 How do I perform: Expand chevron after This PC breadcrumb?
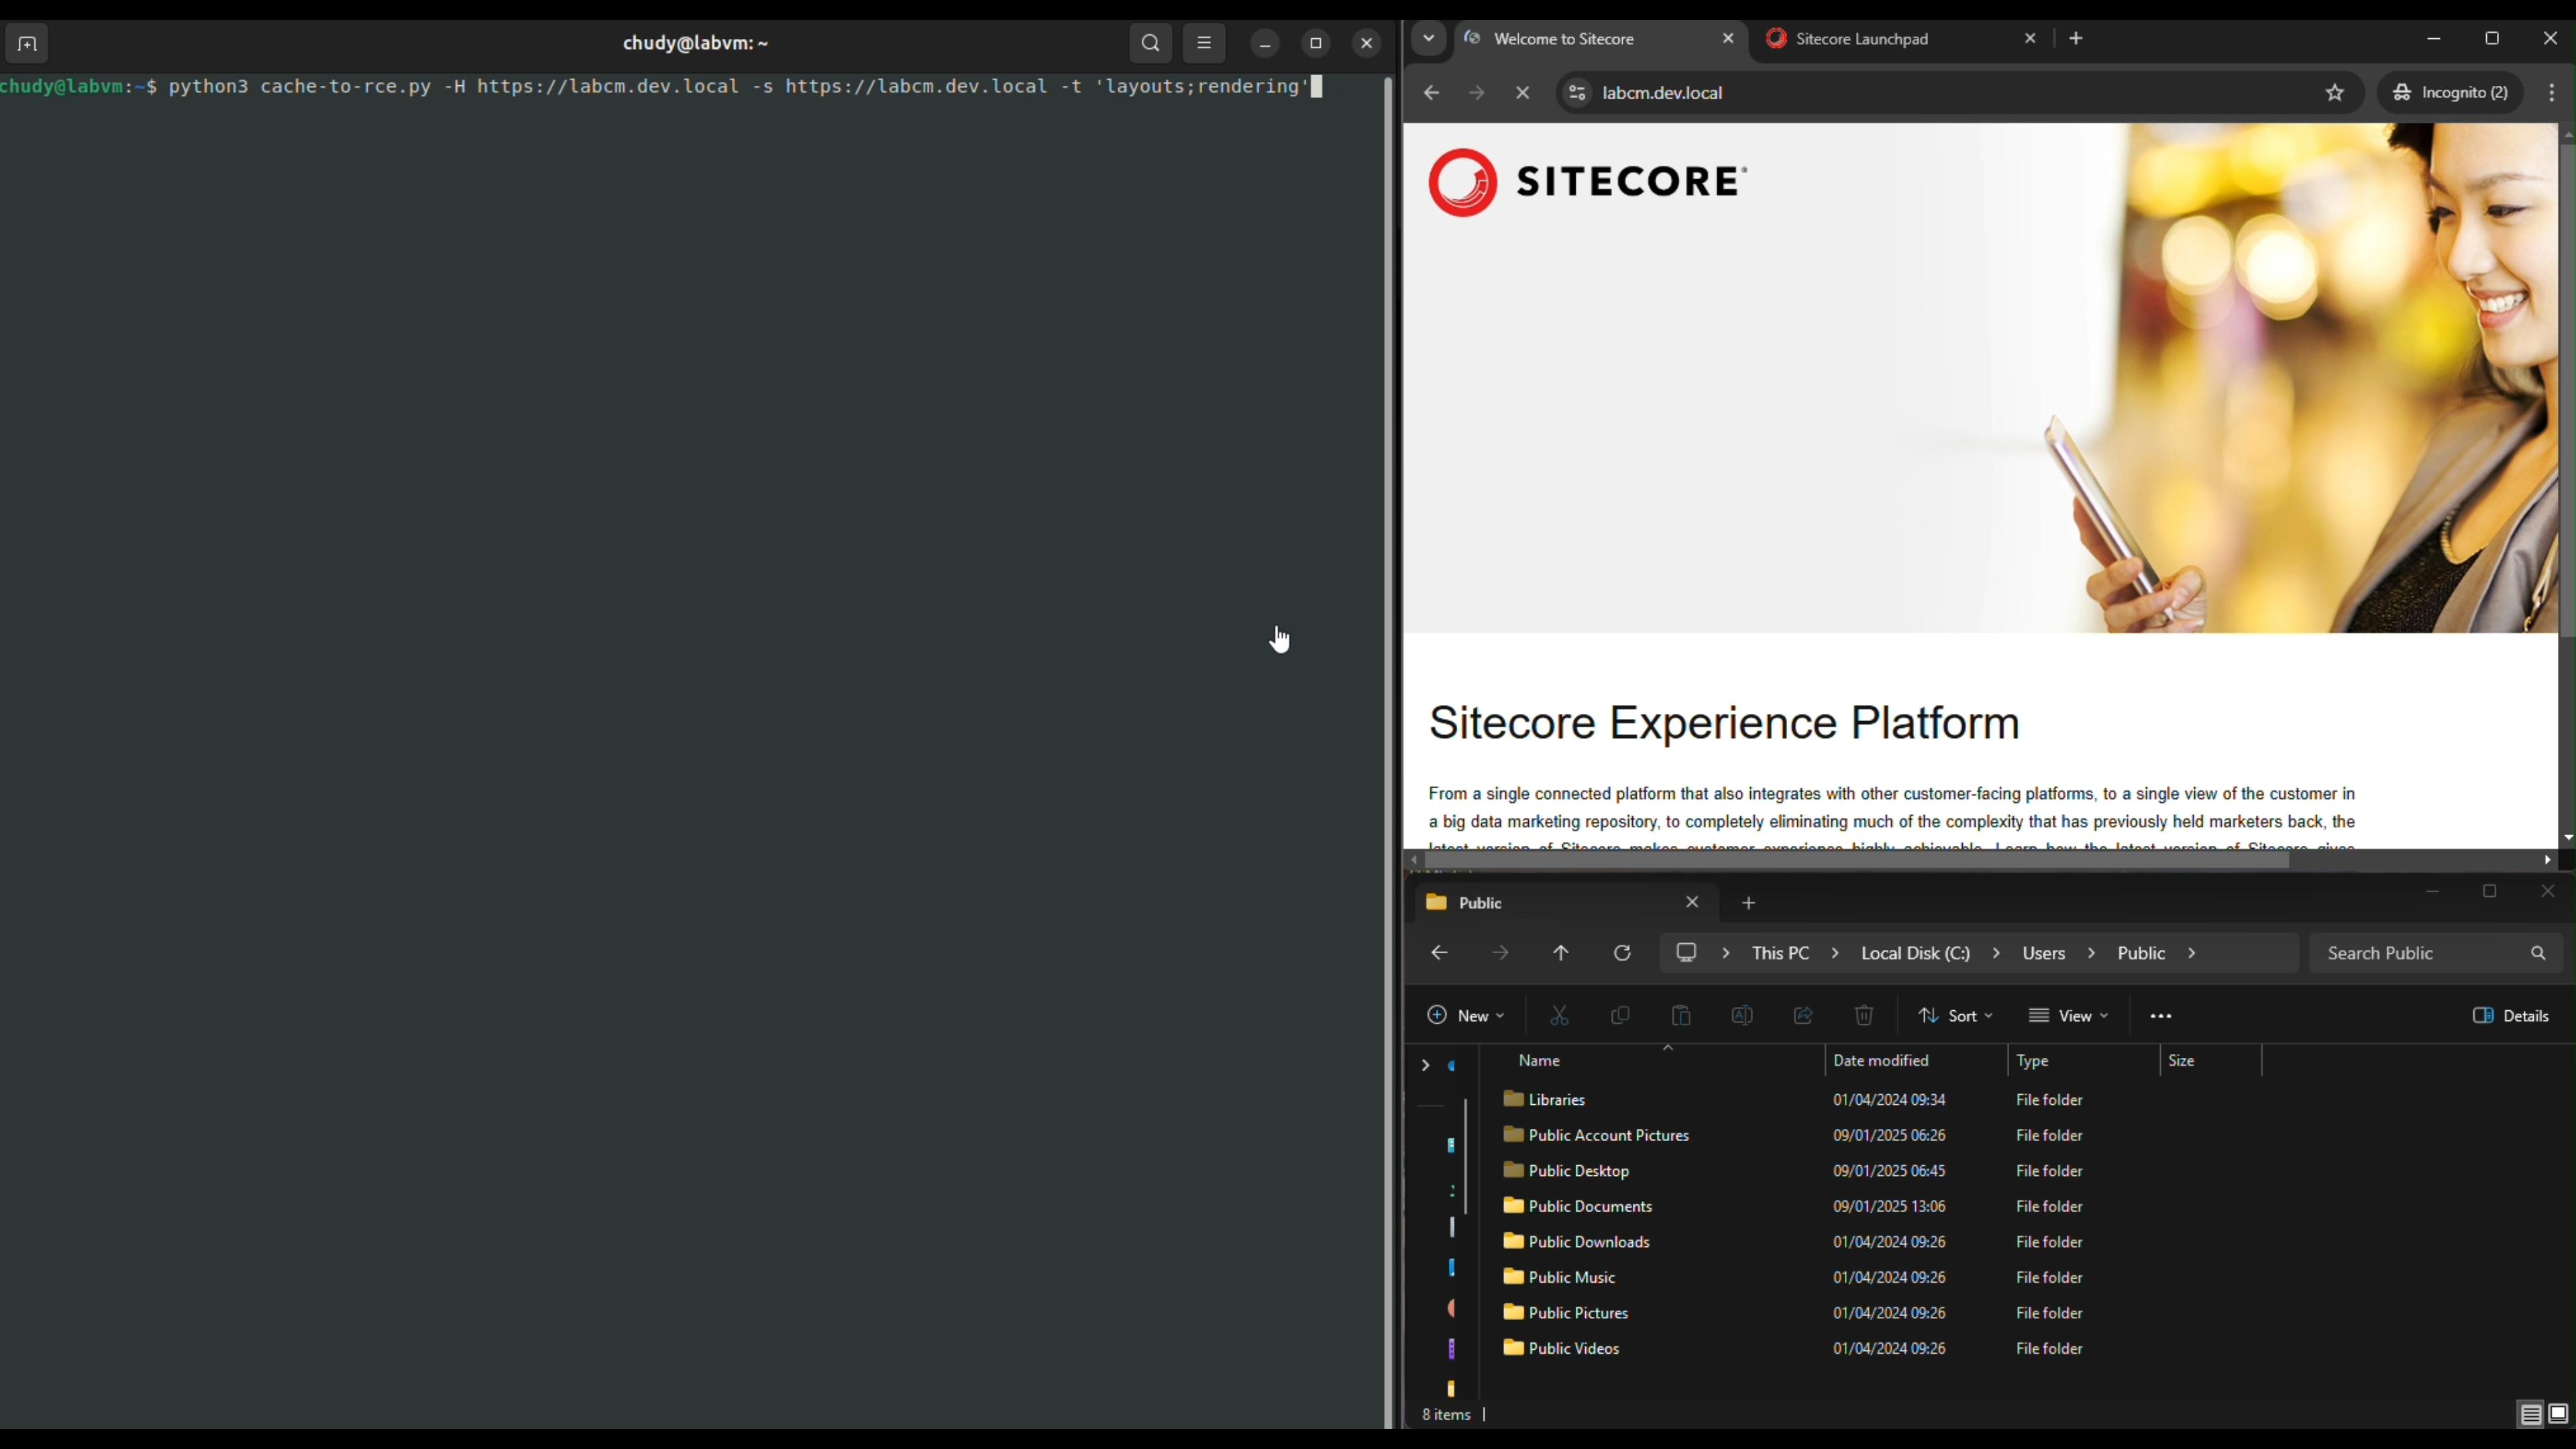pyautogui.click(x=1835, y=954)
